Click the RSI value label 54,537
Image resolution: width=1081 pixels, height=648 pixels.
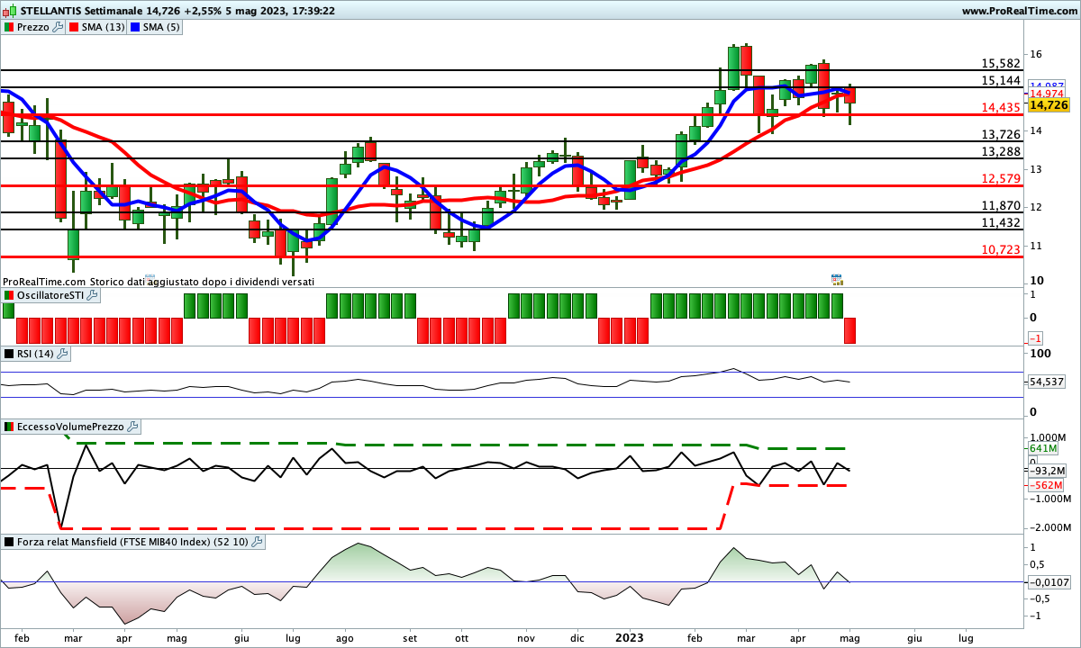1048,382
